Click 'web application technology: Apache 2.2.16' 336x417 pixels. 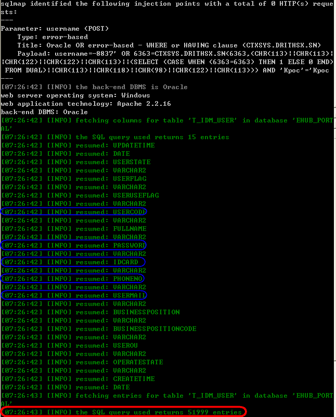coord(86,104)
